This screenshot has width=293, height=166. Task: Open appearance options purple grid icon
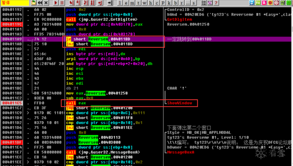[210, 3]
